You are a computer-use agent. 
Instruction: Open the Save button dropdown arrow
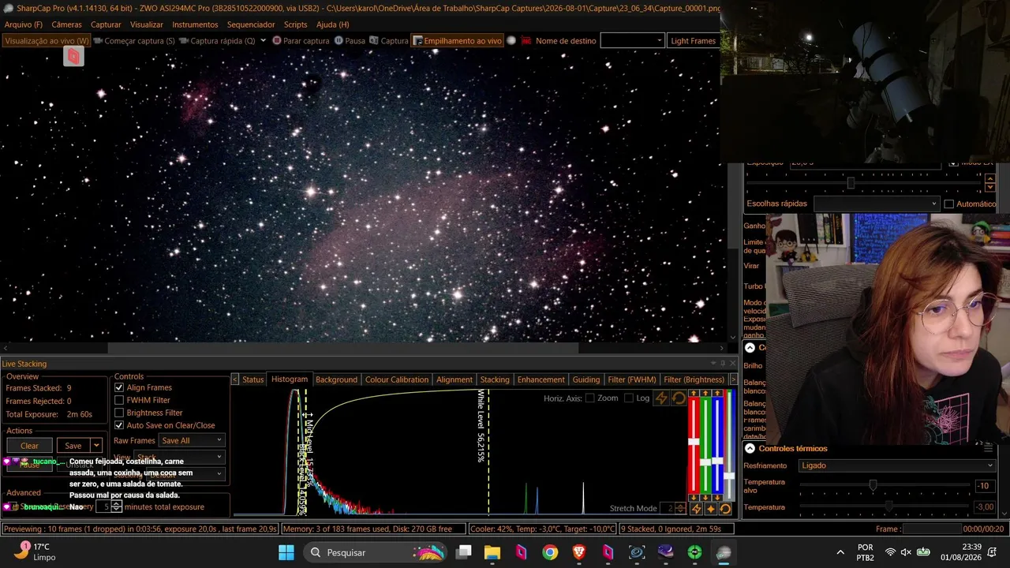pyautogui.click(x=96, y=446)
